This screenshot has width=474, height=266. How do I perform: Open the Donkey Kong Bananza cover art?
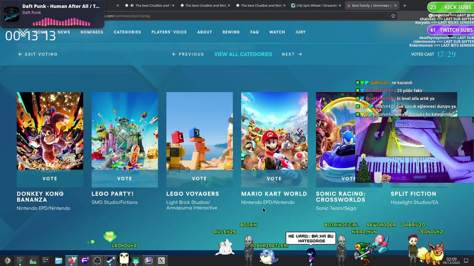point(50,131)
